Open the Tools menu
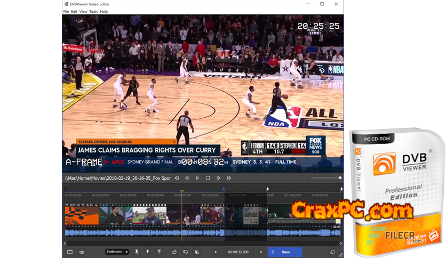Image resolution: width=446 pixels, height=258 pixels. tap(93, 11)
